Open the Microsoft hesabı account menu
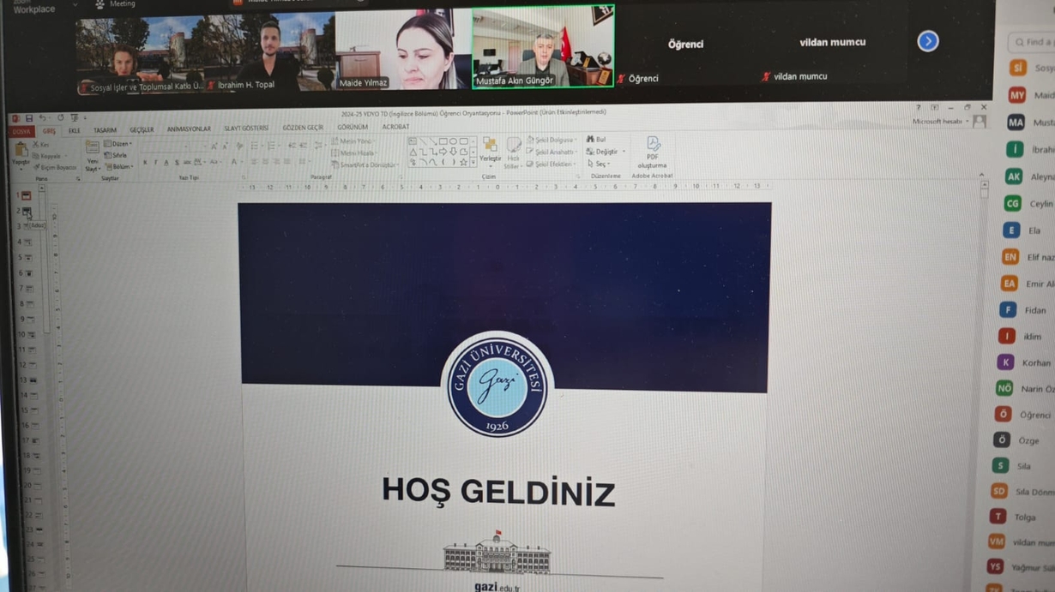 point(939,122)
